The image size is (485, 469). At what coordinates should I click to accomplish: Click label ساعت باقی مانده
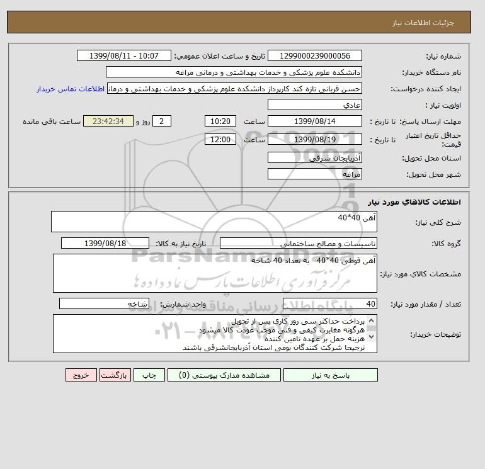pyautogui.click(x=52, y=121)
